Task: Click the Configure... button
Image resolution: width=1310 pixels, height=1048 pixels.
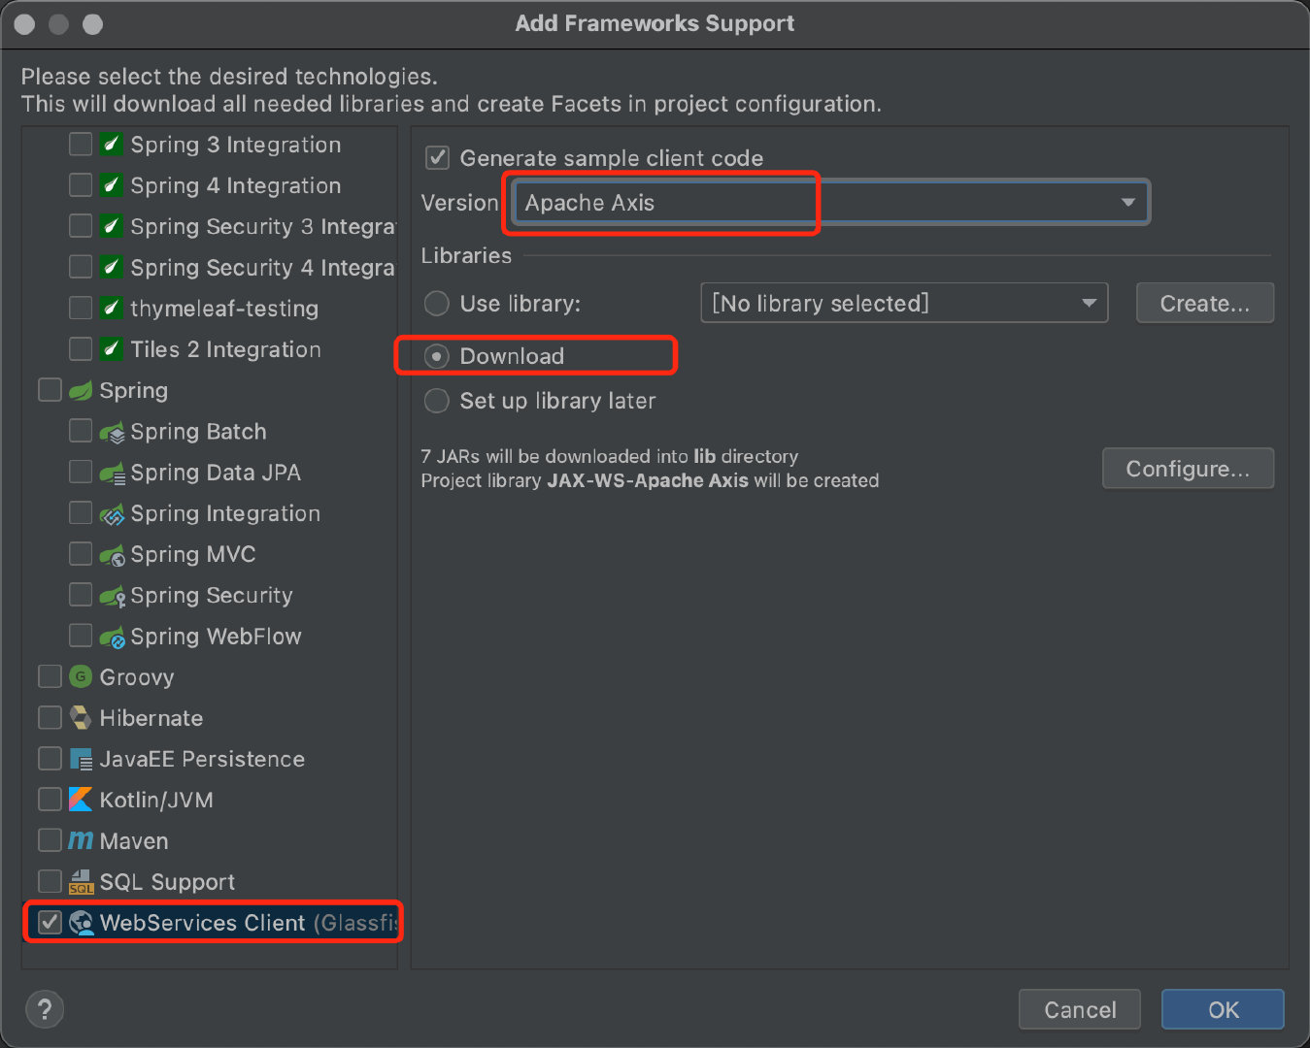Action: coord(1188,469)
